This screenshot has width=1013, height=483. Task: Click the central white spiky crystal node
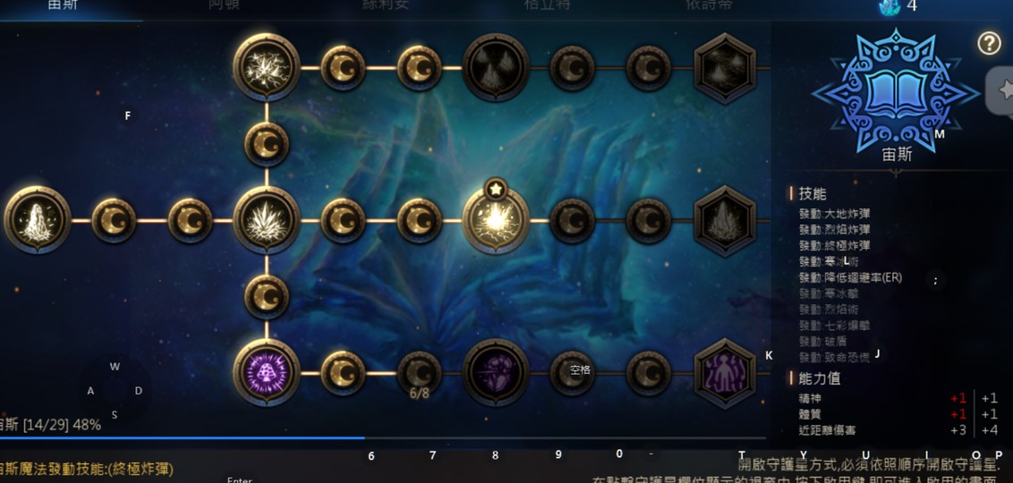click(266, 220)
